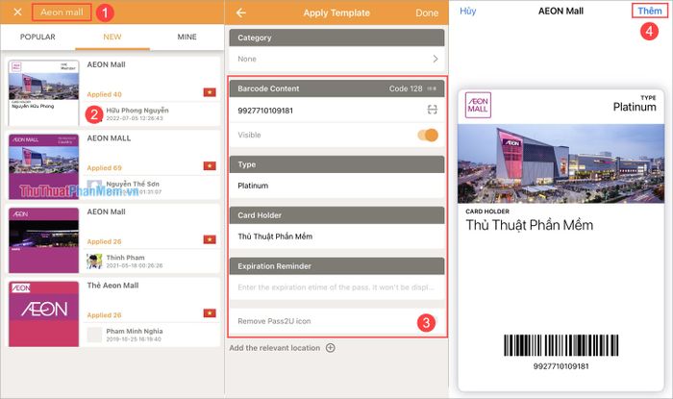Expand the Category None chevron
The width and height of the screenshot is (673, 399).
click(x=436, y=59)
